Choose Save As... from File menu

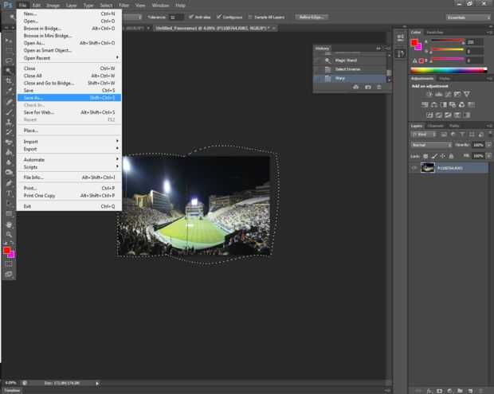(x=69, y=98)
